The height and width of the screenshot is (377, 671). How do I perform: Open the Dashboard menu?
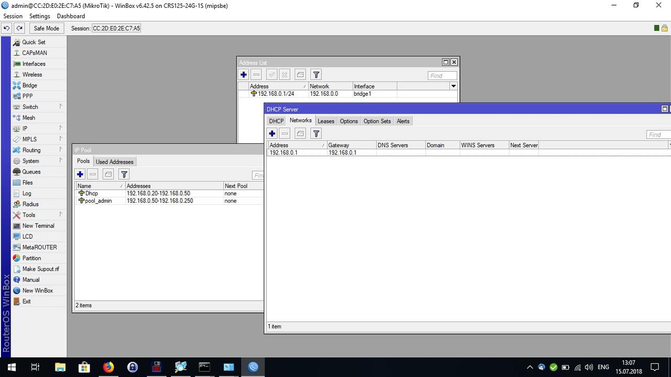click(71, 16)
